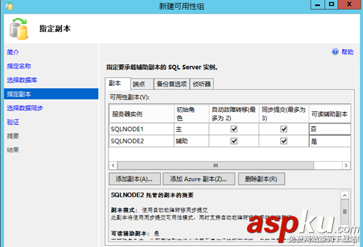
Task: Click the 主 initial role cell
Action: point(192,129)
